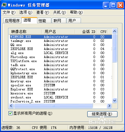This screenshot has width=125, height=132.
Task: Select the Photoshop.exe process row
Action: pyautogui.click(x=61, y=57)
